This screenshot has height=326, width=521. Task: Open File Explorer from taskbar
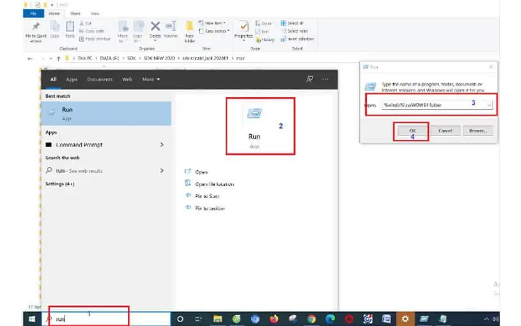tap(217, 319)
